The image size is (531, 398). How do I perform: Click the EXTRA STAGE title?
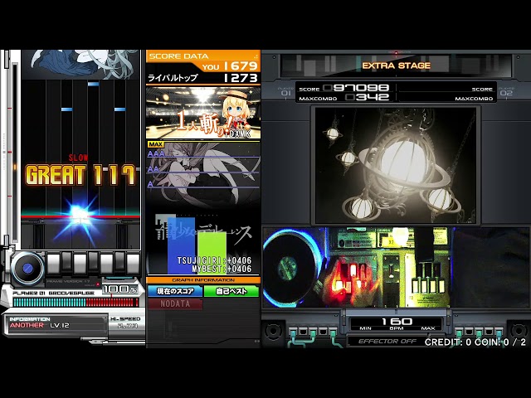tap(397, 66)
